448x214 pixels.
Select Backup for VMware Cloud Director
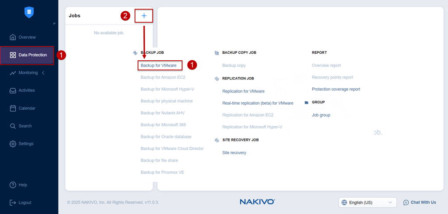172,148
